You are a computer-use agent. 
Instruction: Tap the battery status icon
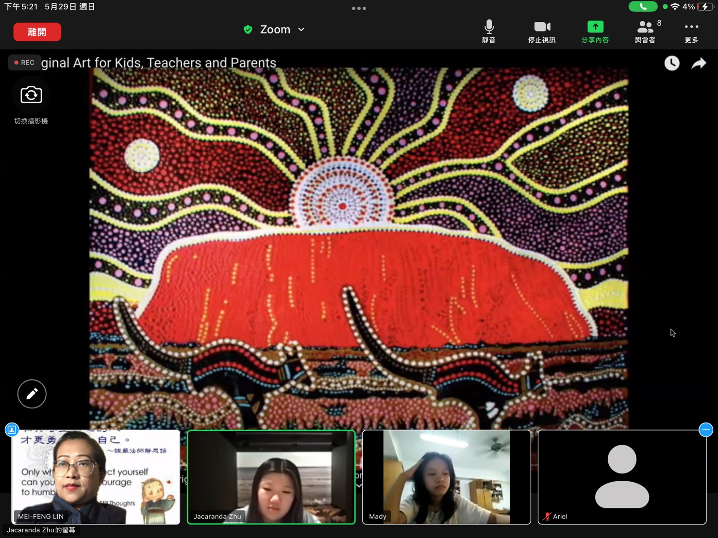click(705, 7)
